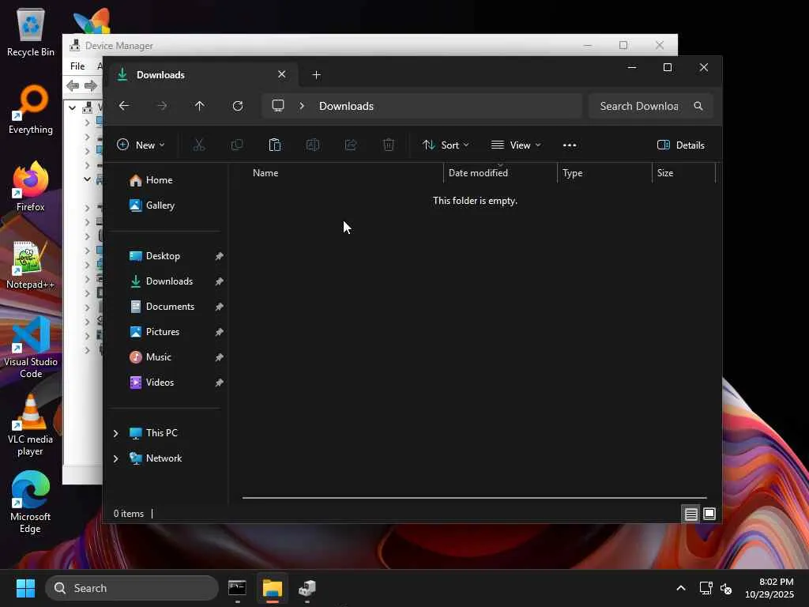Click the Cut scissors icon in toolbar

(198, 145)
